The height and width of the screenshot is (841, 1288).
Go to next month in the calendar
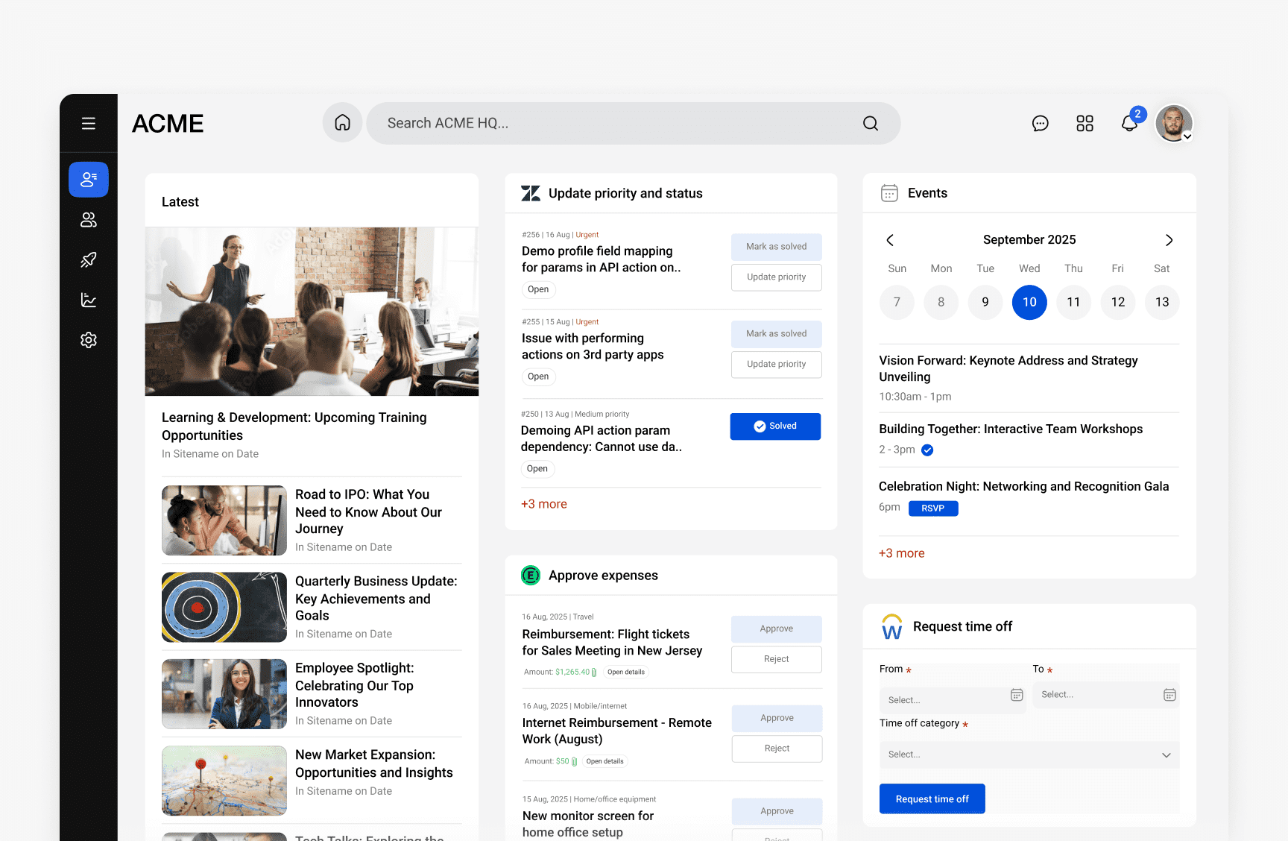[1169, 240]
